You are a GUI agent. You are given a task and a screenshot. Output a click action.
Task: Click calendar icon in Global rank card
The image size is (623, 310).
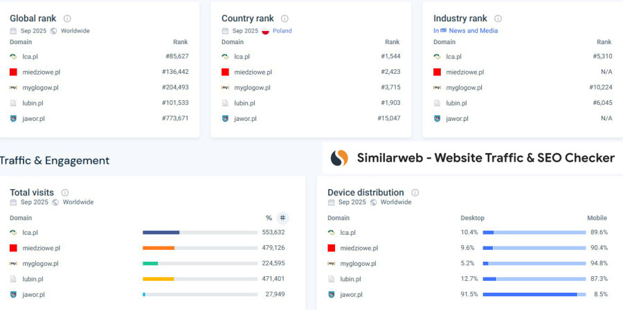point(13,31)
